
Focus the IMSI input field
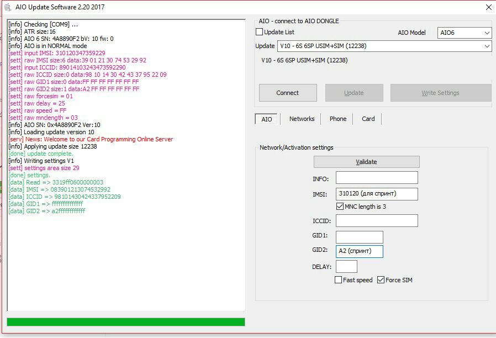(377, 194)
